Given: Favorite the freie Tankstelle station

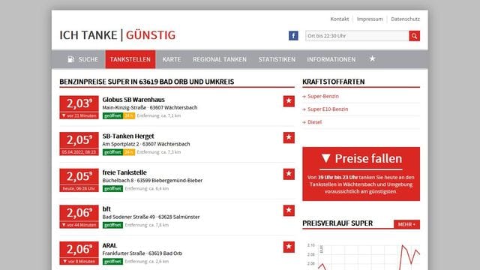Looking at the screenshot, I should pyautogui.click(x=289, y=174).
